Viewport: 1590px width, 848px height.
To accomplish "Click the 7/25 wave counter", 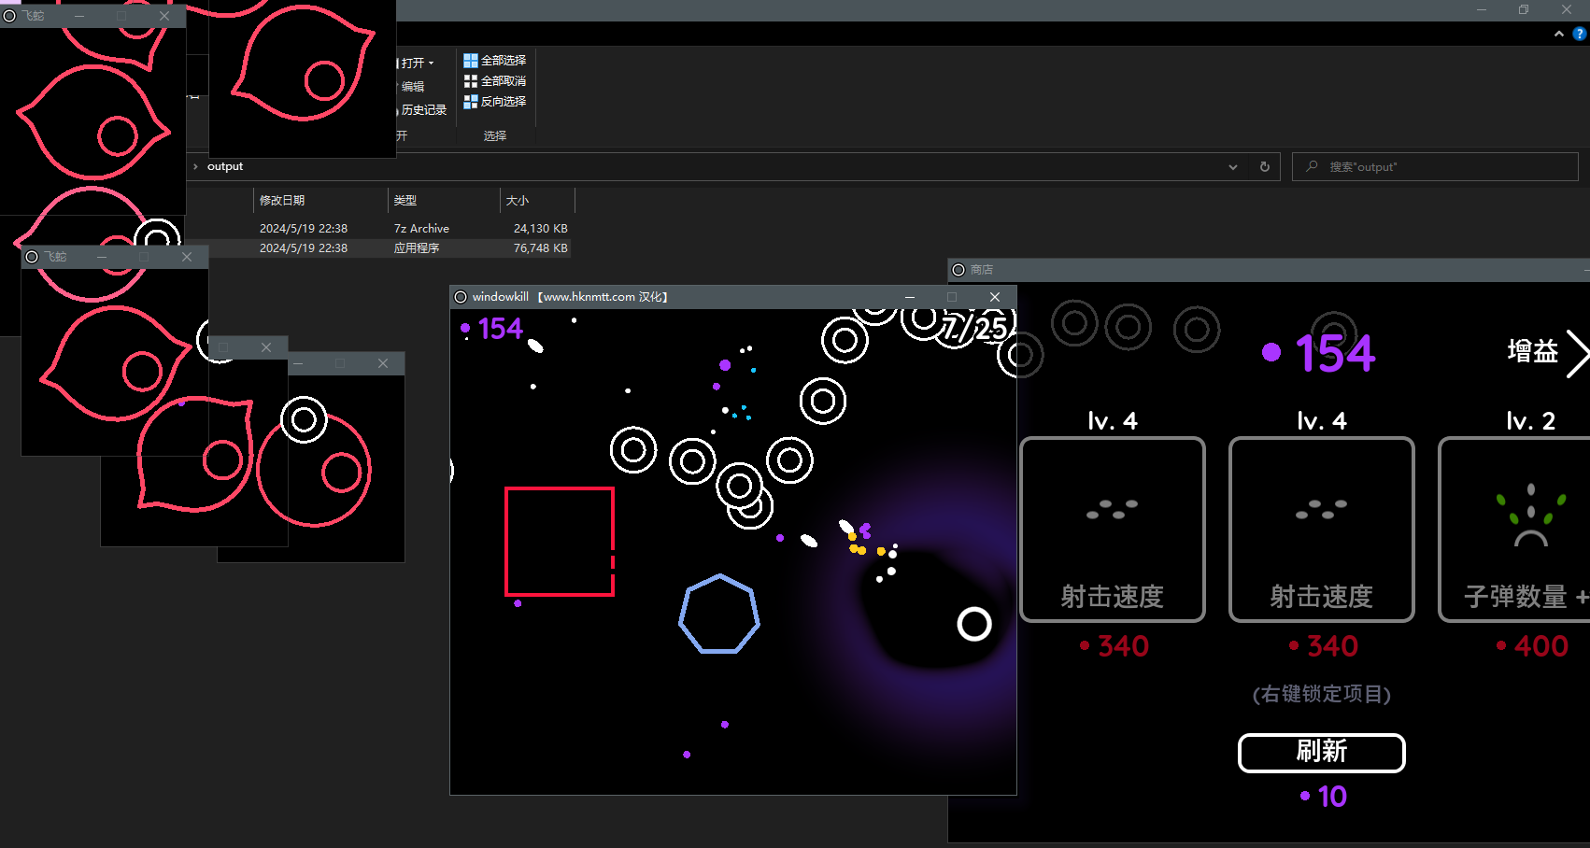I will point(974,329).
